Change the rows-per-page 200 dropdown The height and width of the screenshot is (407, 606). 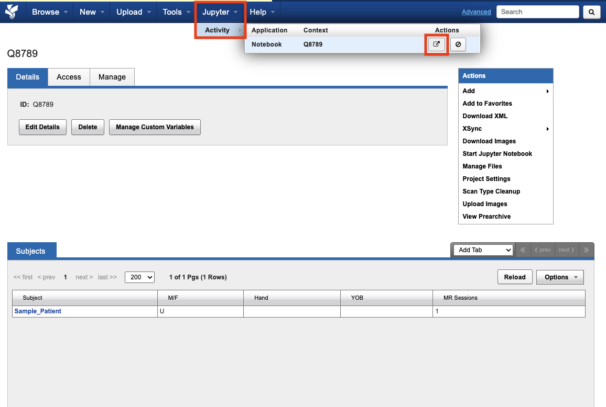(139, 277)
